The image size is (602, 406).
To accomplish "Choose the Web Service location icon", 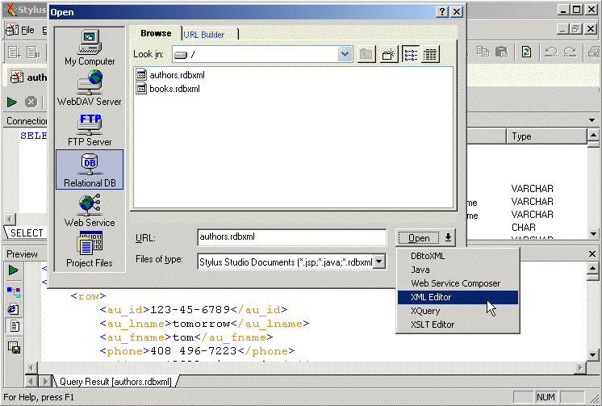I will pyautogui.click(x=90, y=210).
